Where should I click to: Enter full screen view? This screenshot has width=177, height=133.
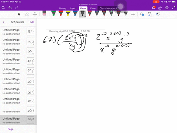(174, 8)
